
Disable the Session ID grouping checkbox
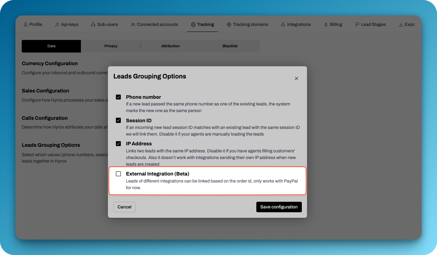118,120
